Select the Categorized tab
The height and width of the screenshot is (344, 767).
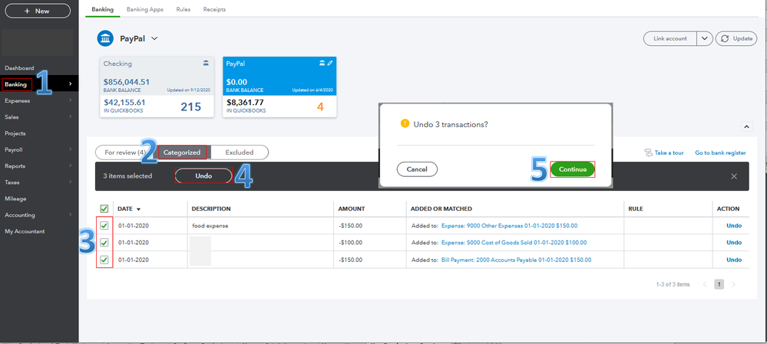[x=182, y=152]
